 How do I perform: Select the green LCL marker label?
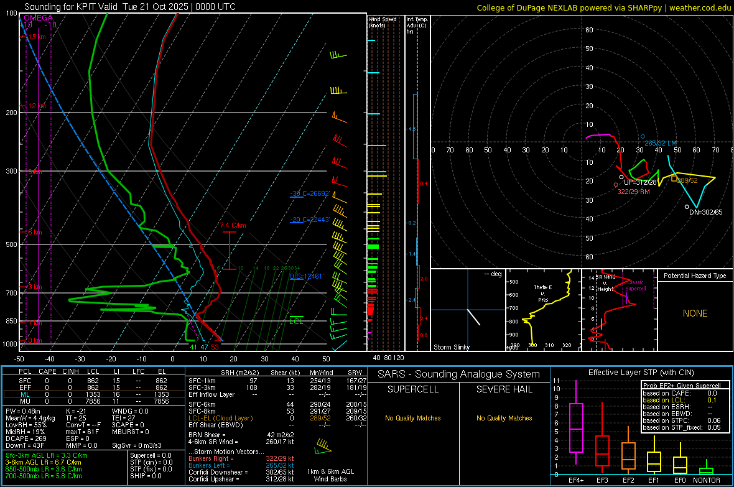[x=296, y=321]
